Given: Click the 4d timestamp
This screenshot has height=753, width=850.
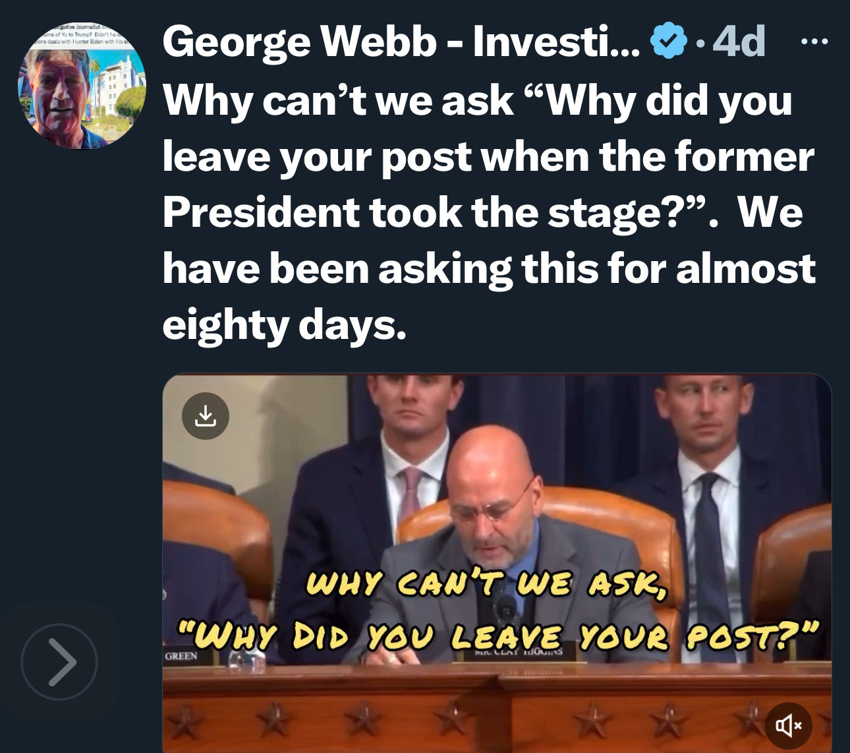Looking at the screenshot, I should [739, 42].
